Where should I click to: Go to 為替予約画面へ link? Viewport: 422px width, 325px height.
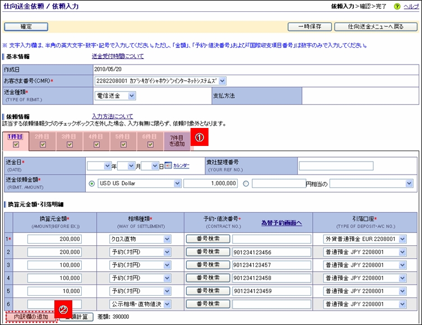(x=281, y=223)
